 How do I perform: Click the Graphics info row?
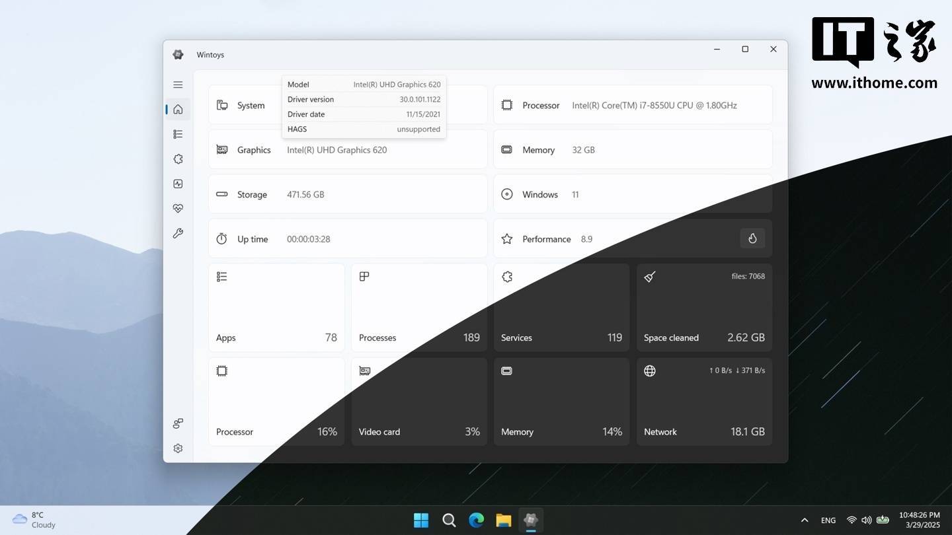point(348,150)
